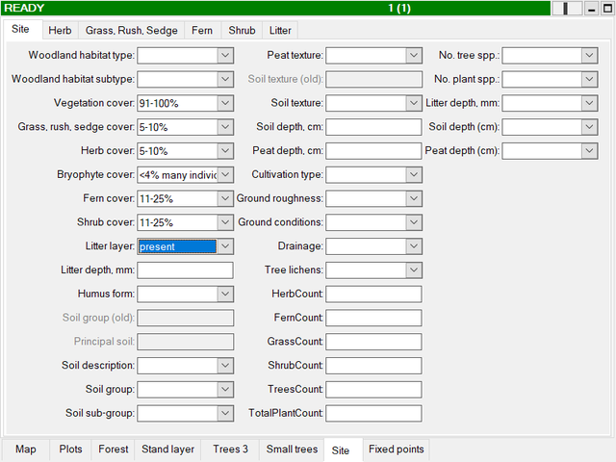Expand the Woodland habitat type dropdown

[224, 56]
